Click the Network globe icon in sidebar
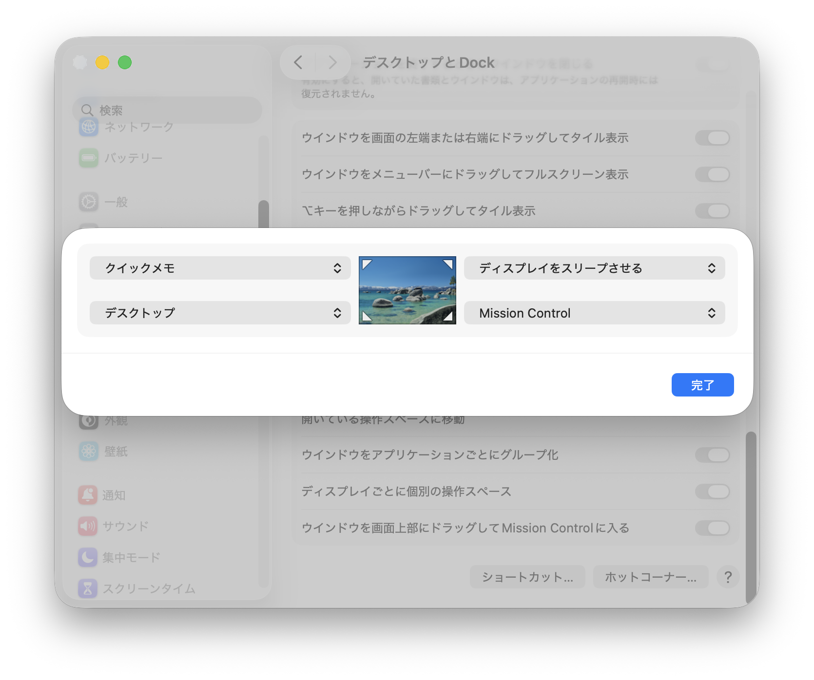This screenshot has width=814, height=680. coord(89,127)
